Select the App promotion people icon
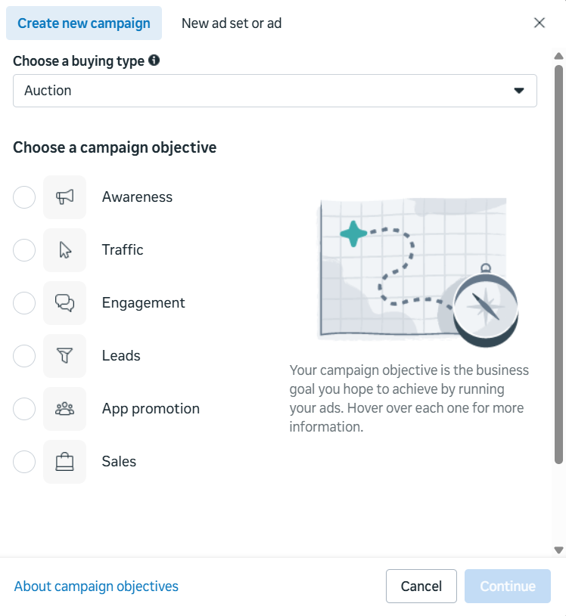Viewport: 566px width, 616px height. coord(64,409)
